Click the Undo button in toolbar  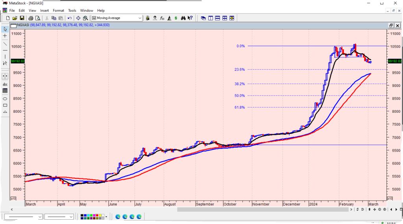[x=70, y=18]
